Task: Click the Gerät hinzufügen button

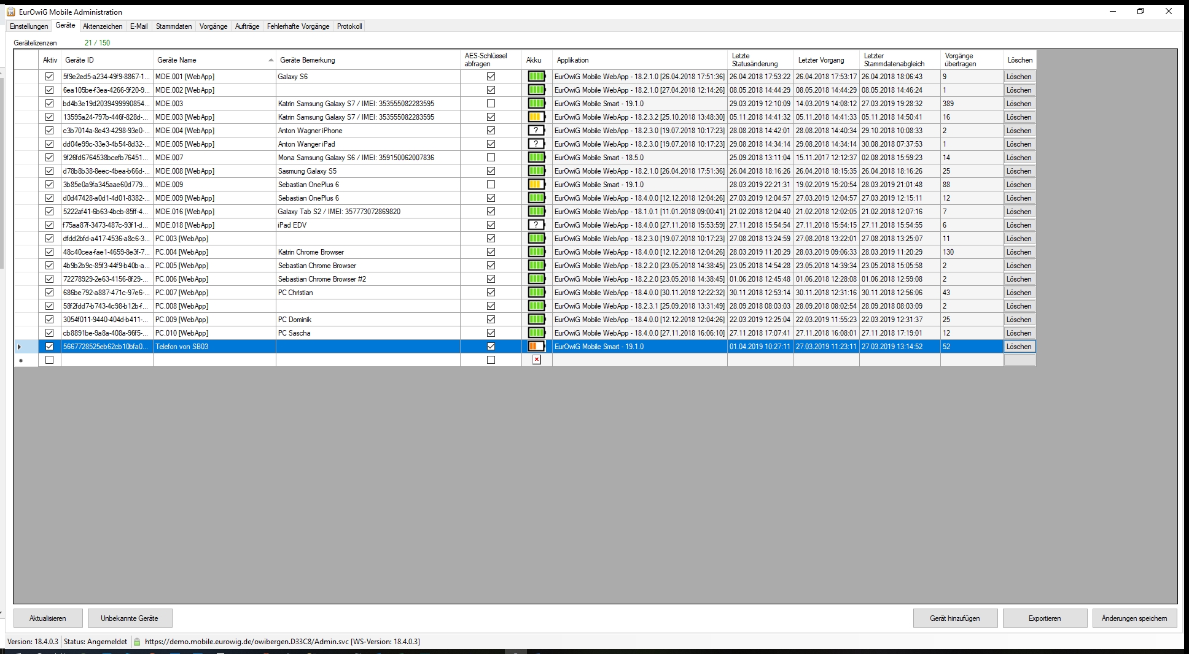Action: click(954, 618)
